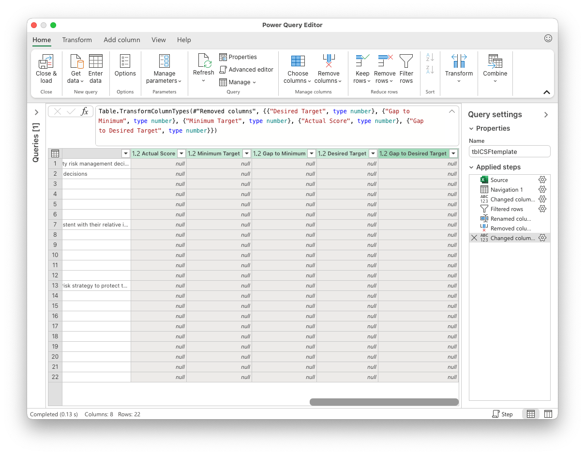Sort descending with the Z-A icon
585x455 pixels.
(x=430, y=70)
